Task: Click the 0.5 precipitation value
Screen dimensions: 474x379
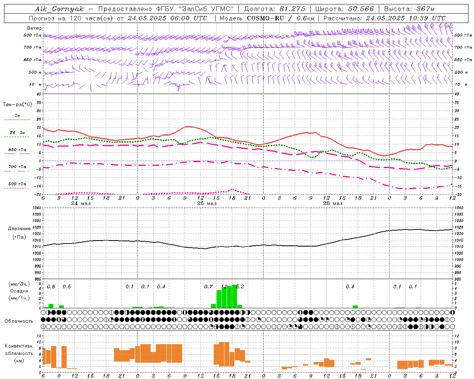Action: coord(67,287)
